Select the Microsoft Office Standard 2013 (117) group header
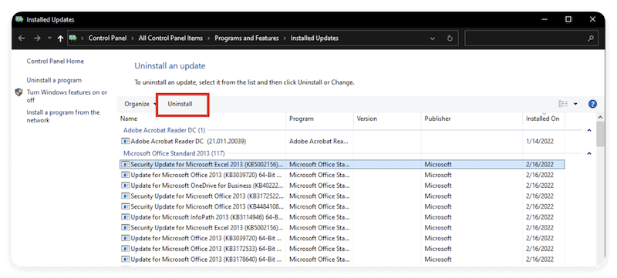 pyautogui.click(x=174, y=153)
